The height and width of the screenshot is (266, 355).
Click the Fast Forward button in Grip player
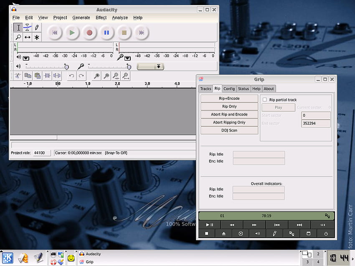(x=254, y=225)
